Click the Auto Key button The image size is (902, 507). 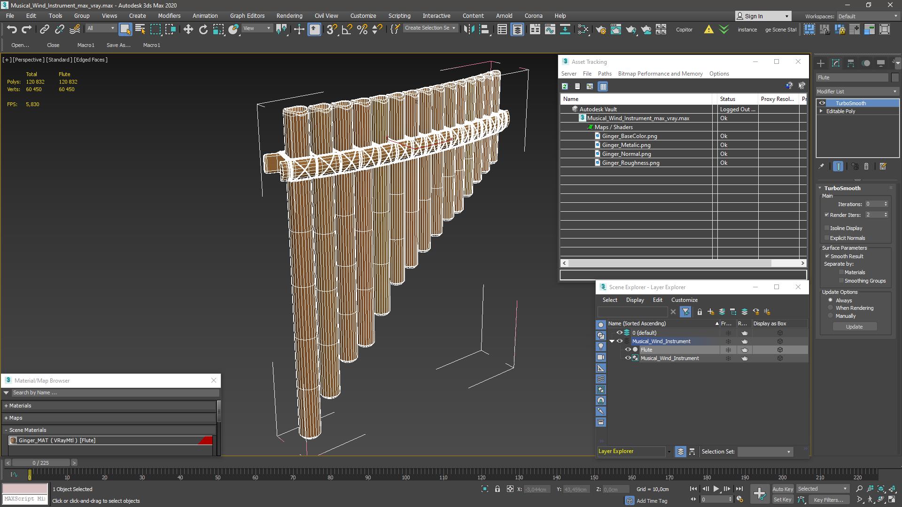[x=782, y=489]
